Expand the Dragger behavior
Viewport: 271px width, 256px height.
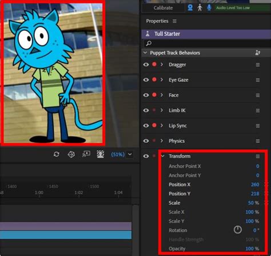[162, 65]
